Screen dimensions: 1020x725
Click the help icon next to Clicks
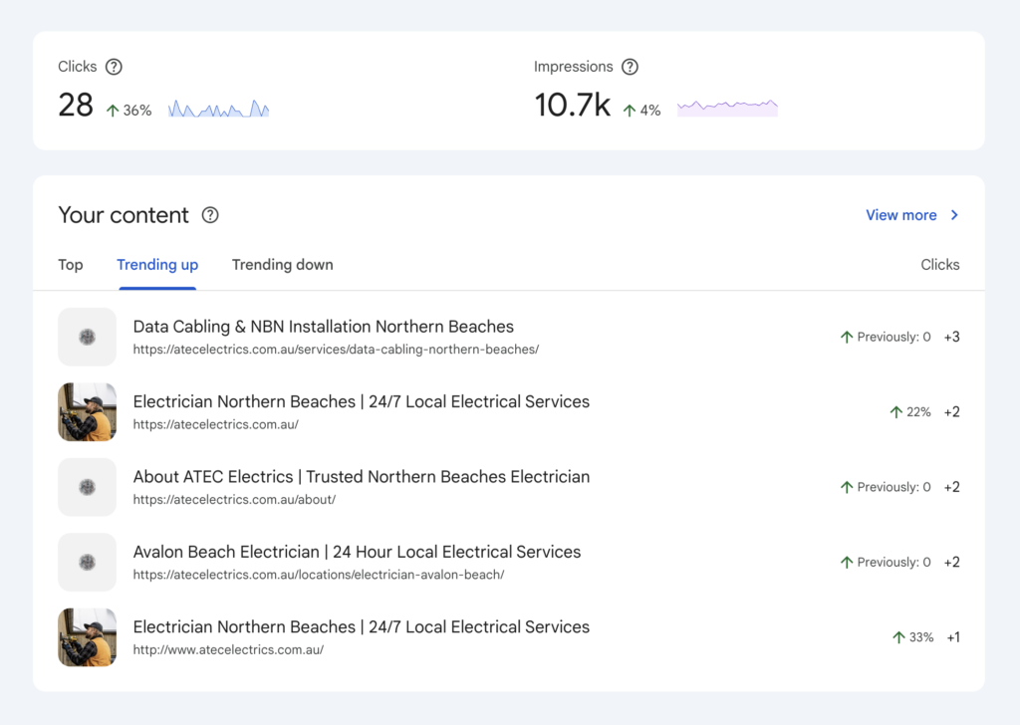[x=115, y=67]
